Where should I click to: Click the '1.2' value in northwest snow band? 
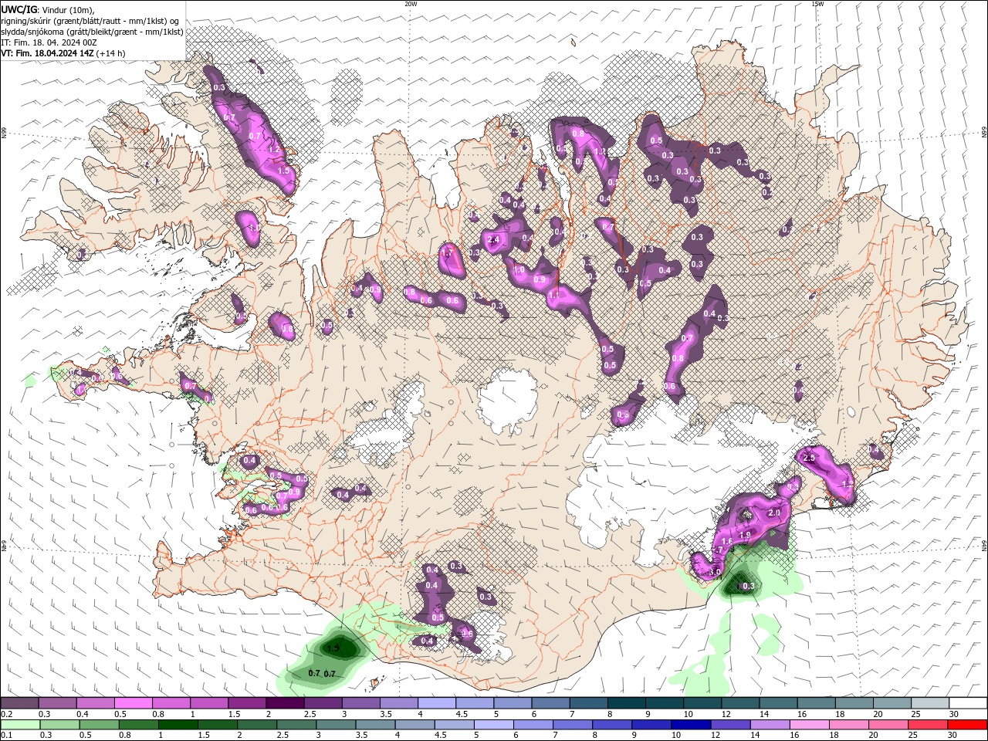tap(273, 150)
